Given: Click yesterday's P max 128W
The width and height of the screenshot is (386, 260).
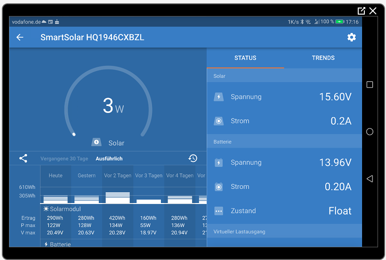Looking at the screenshot, I should pos(85,225).
